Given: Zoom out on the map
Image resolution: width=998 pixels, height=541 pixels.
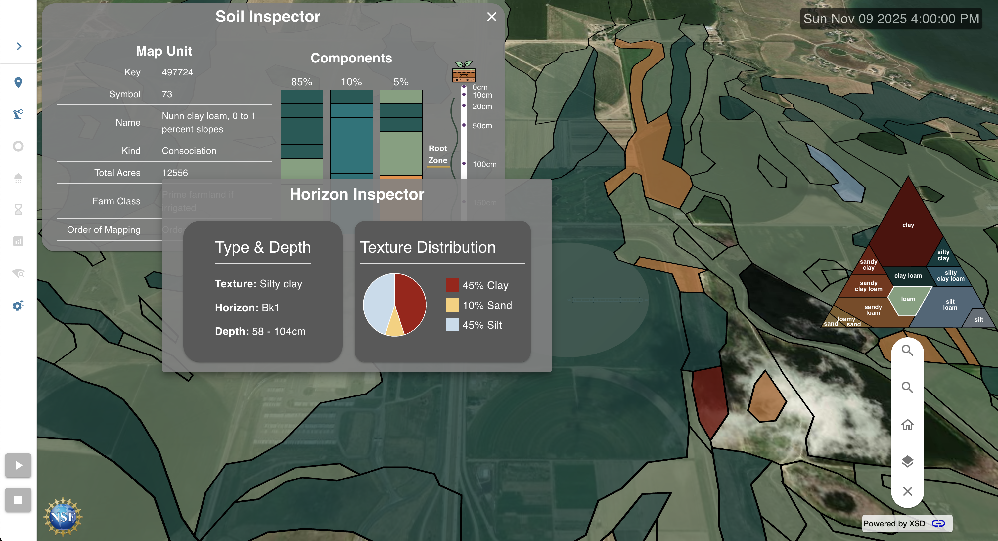Looking at the screenshot, I should 907,387.
